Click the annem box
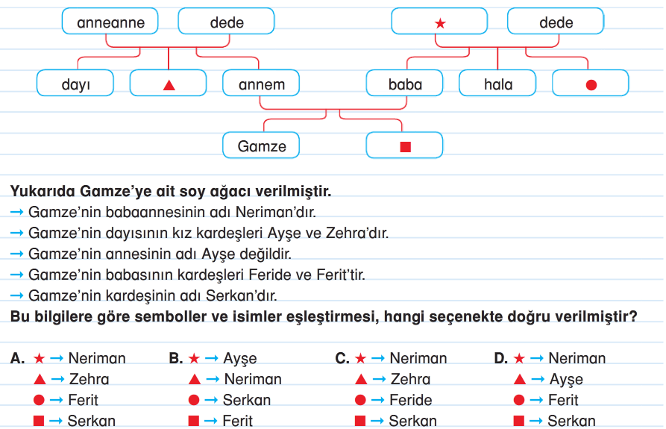This screenshot has width=666, height=429. [261, 84]
